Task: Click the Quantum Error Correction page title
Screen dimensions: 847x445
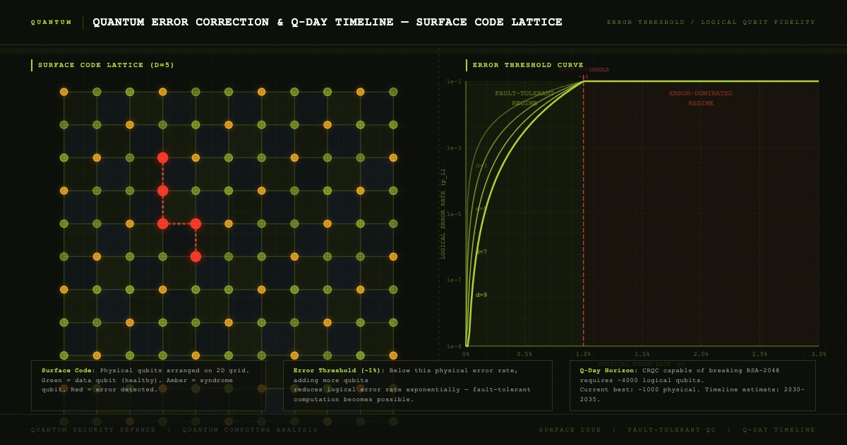Action: (x=328, y=22)
